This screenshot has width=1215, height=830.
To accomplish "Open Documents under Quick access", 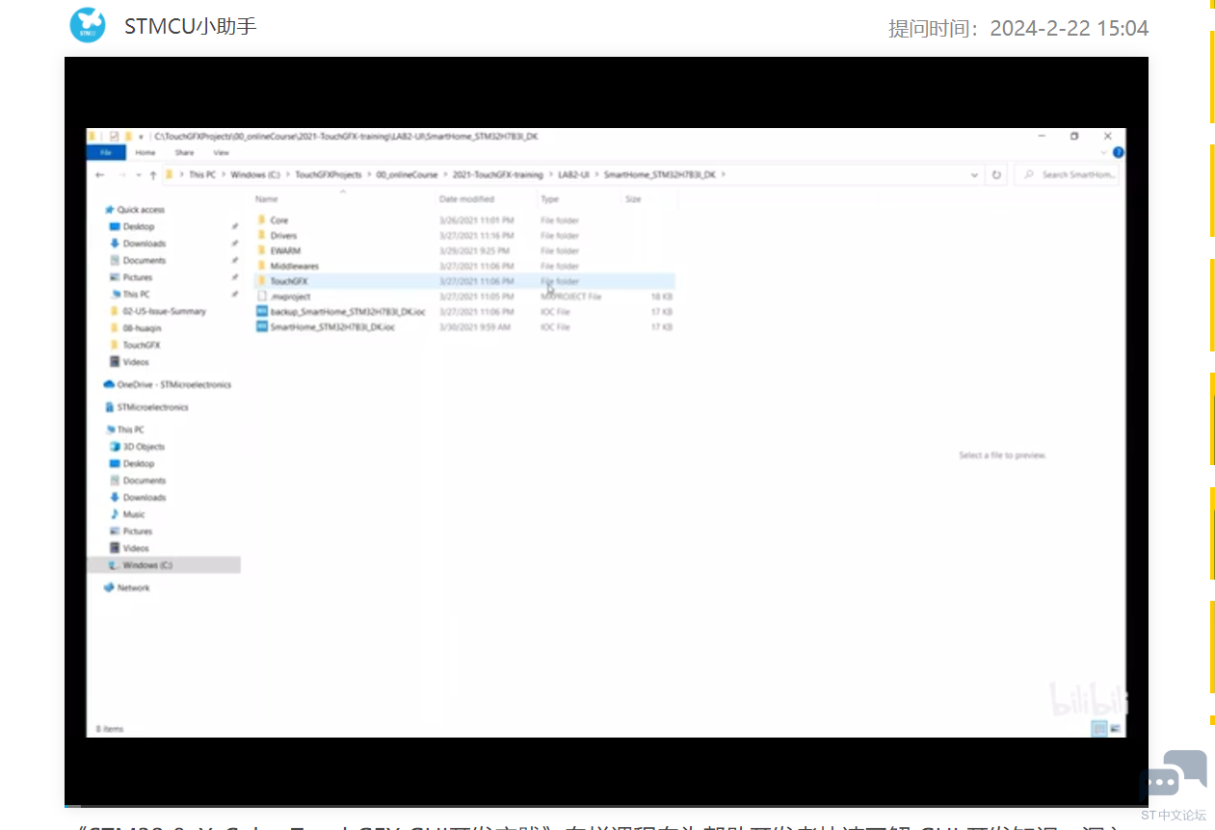I will click(145, 261).
